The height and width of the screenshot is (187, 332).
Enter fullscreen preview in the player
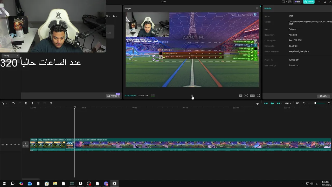tap(259, 96)
